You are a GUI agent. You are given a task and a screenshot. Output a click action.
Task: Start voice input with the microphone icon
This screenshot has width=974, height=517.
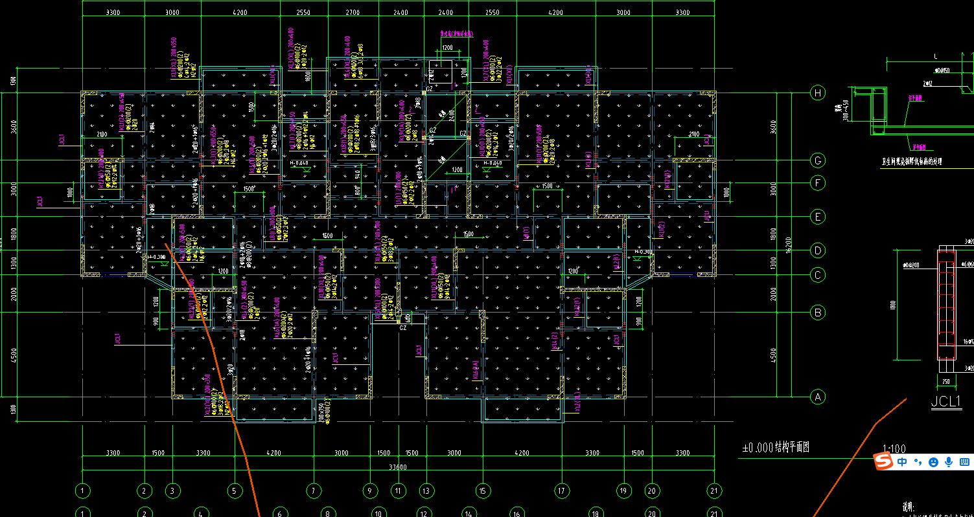pos(949,462)
